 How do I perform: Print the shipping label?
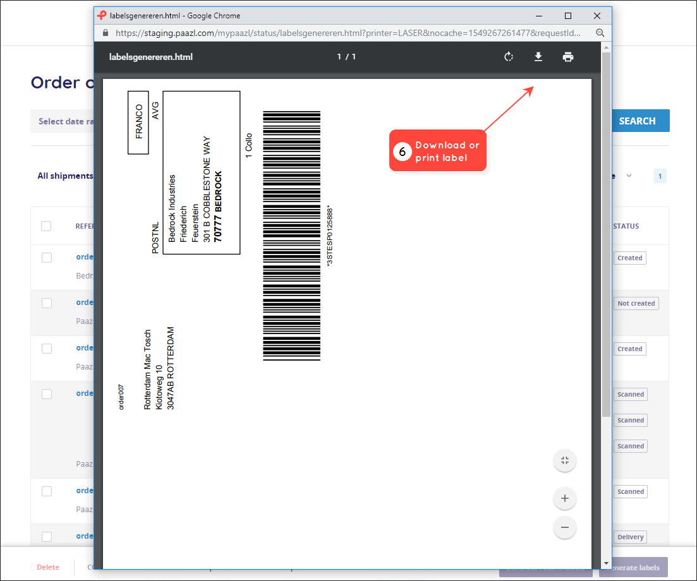point(568,57)
